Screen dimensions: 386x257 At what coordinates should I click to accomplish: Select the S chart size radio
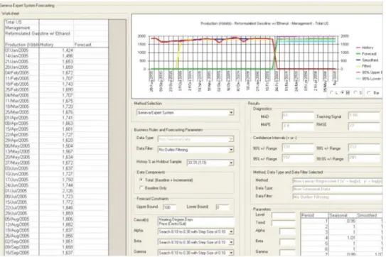(x=355, y=93)
